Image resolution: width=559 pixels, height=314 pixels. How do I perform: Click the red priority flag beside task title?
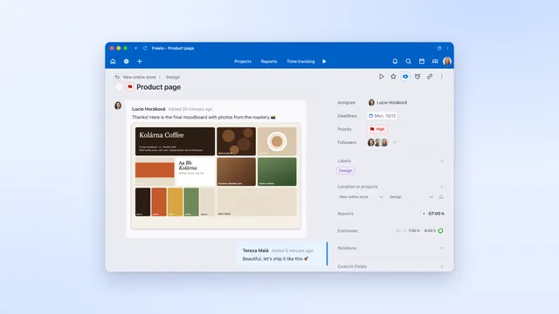(130, 87)
